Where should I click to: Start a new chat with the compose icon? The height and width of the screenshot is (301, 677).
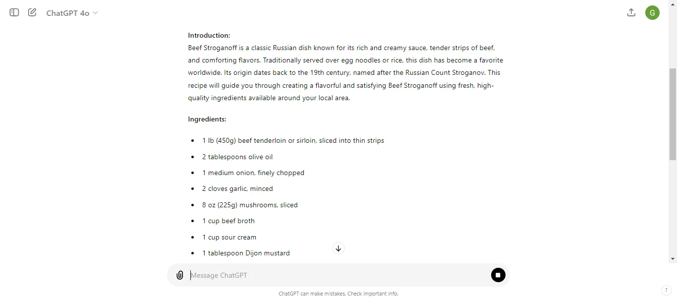(x=32, y=12)
